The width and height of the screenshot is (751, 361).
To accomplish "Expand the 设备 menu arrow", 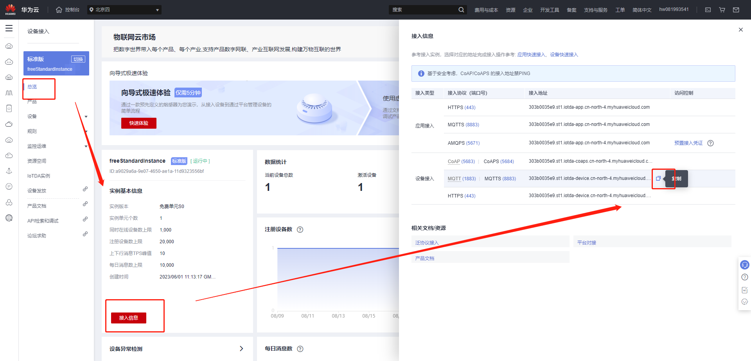I will click(x=86, y=117).
